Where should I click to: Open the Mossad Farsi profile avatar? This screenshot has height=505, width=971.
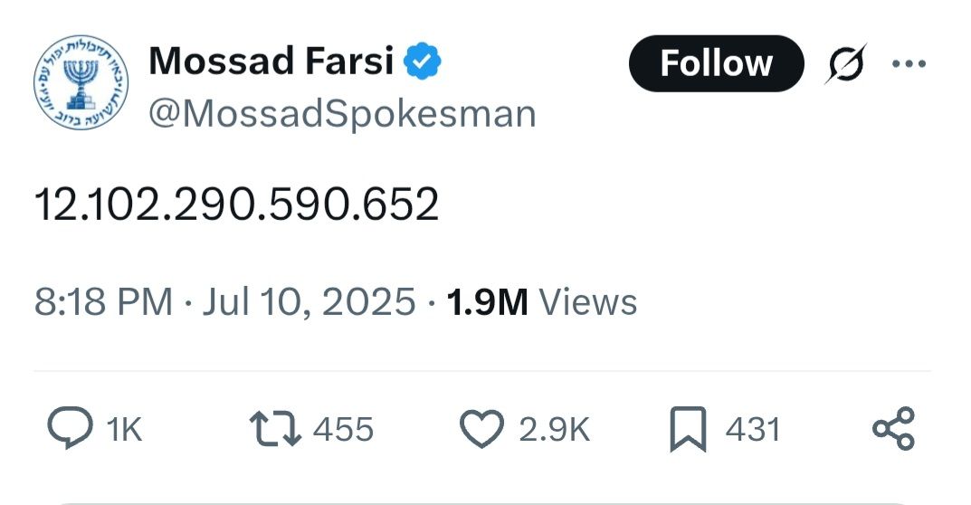pos(81,82)
